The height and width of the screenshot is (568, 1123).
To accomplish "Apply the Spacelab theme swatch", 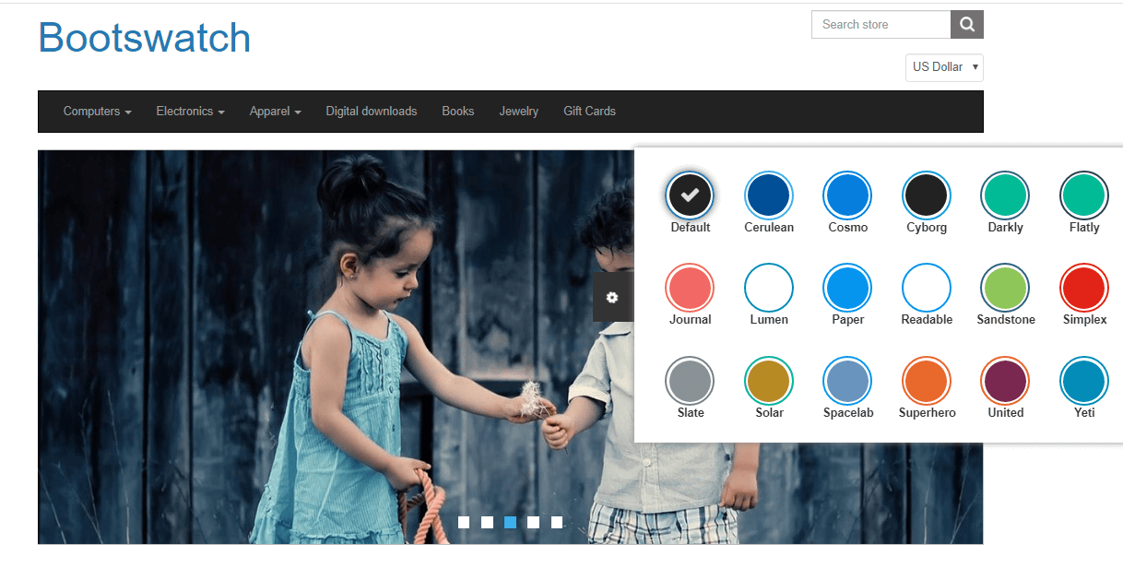I will coord(848,380).
